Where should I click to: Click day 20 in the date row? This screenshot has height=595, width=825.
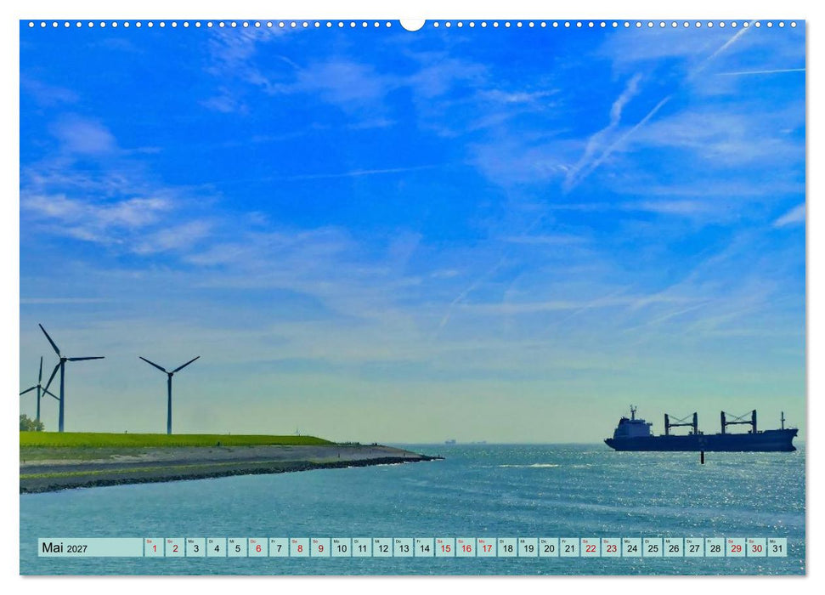[549, 547]
